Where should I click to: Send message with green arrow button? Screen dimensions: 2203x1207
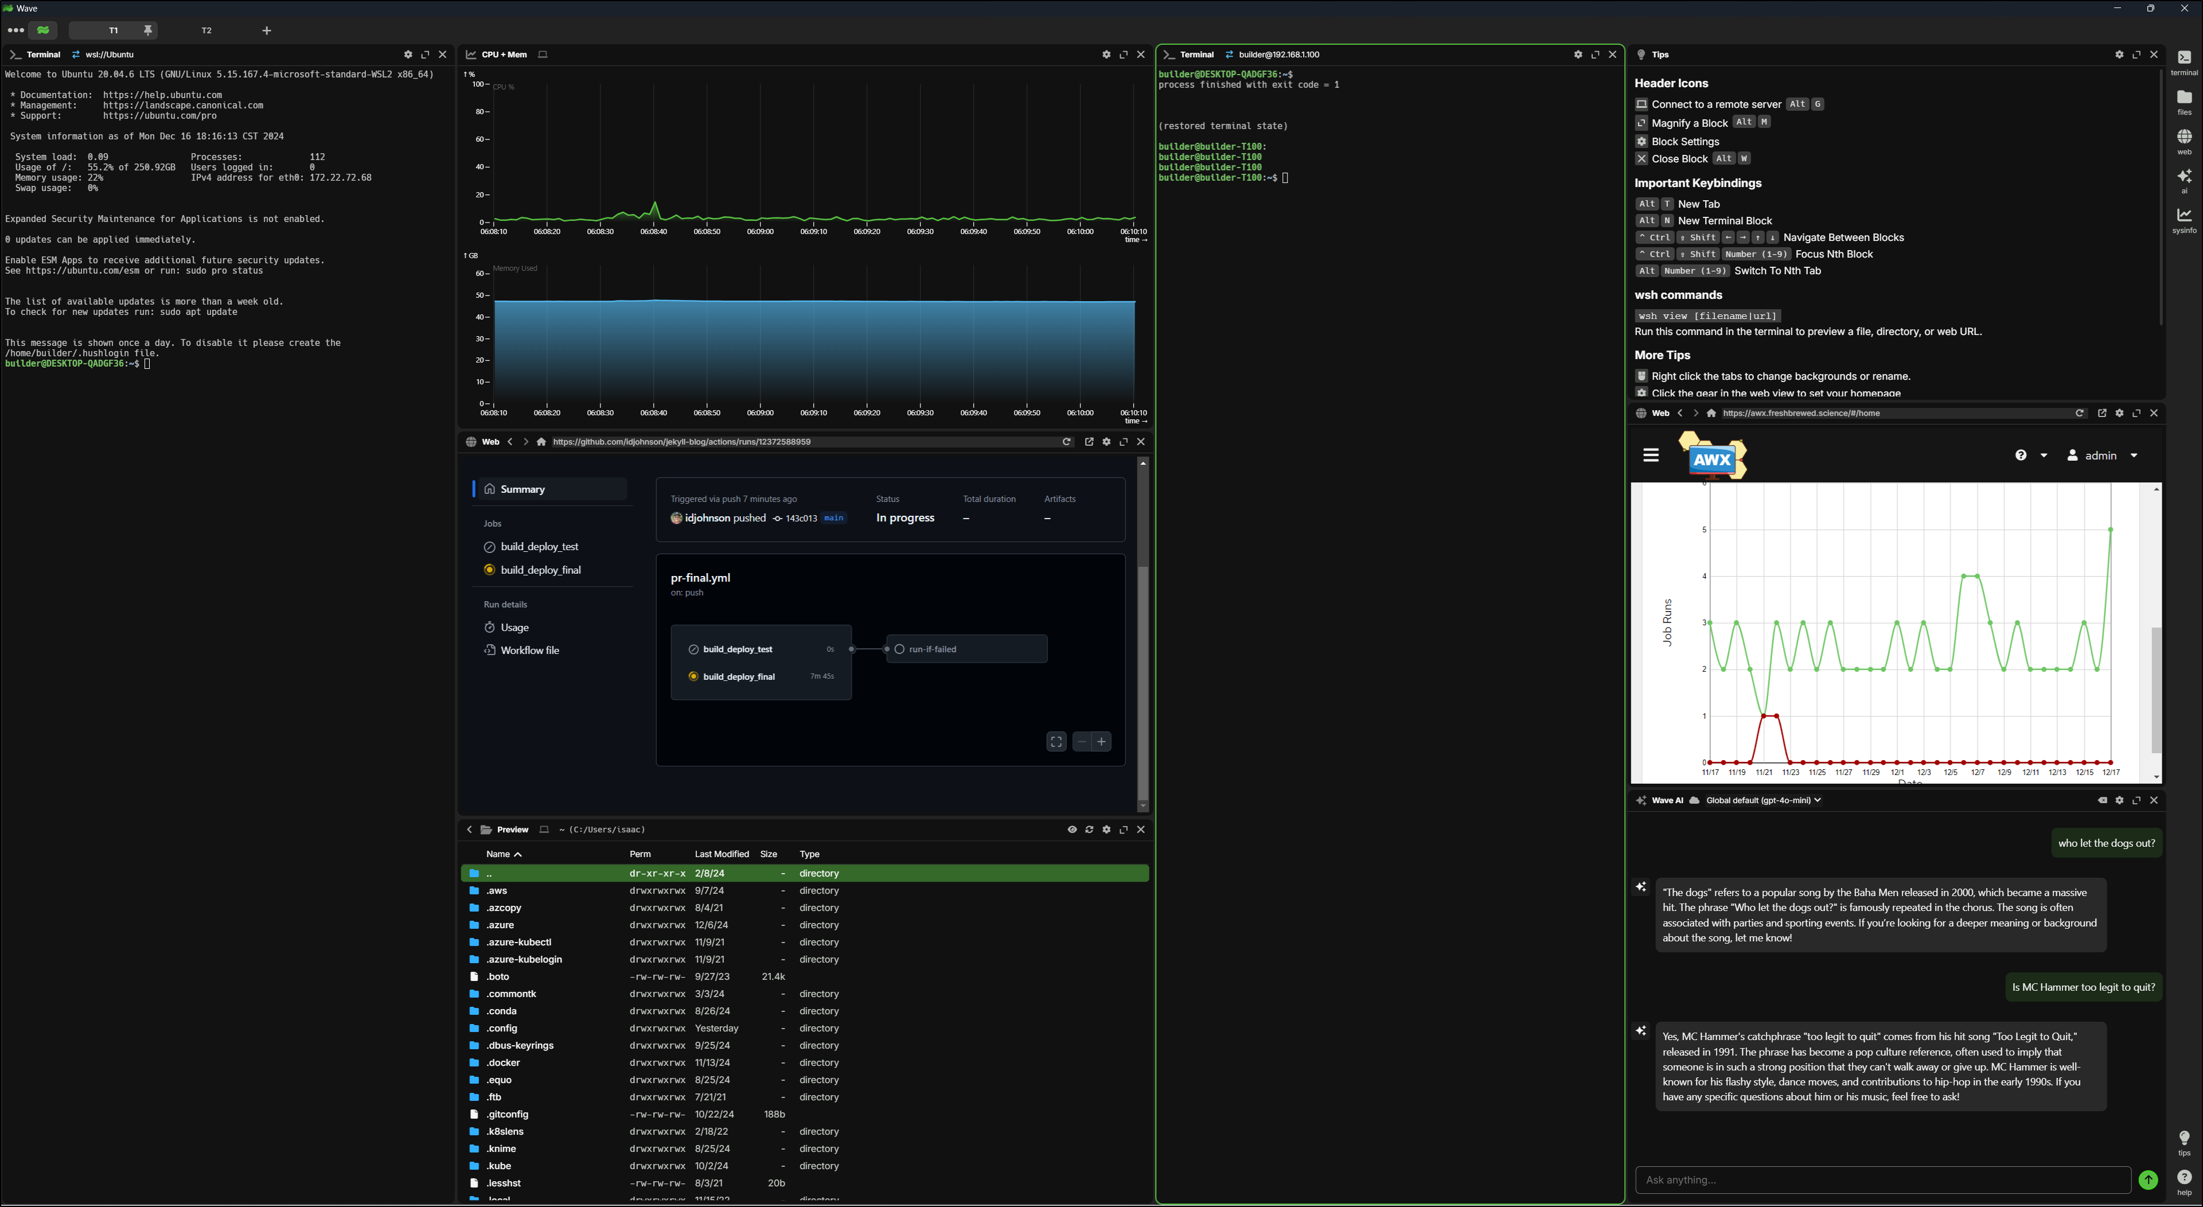[2147, 1179]
